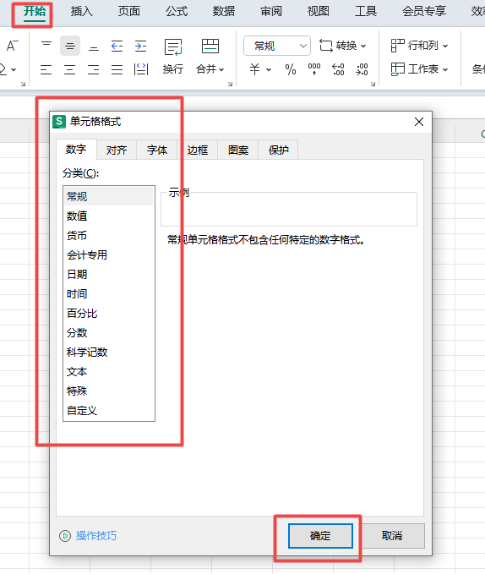Select 时间 in category list
Viewport: 485px width, 574px height.
point(109,293)
